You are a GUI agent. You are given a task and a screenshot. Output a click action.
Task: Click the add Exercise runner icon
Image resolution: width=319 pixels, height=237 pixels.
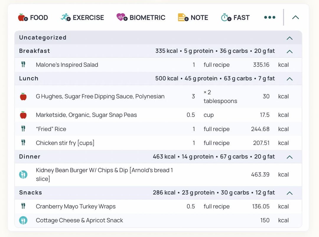[66, 17]
